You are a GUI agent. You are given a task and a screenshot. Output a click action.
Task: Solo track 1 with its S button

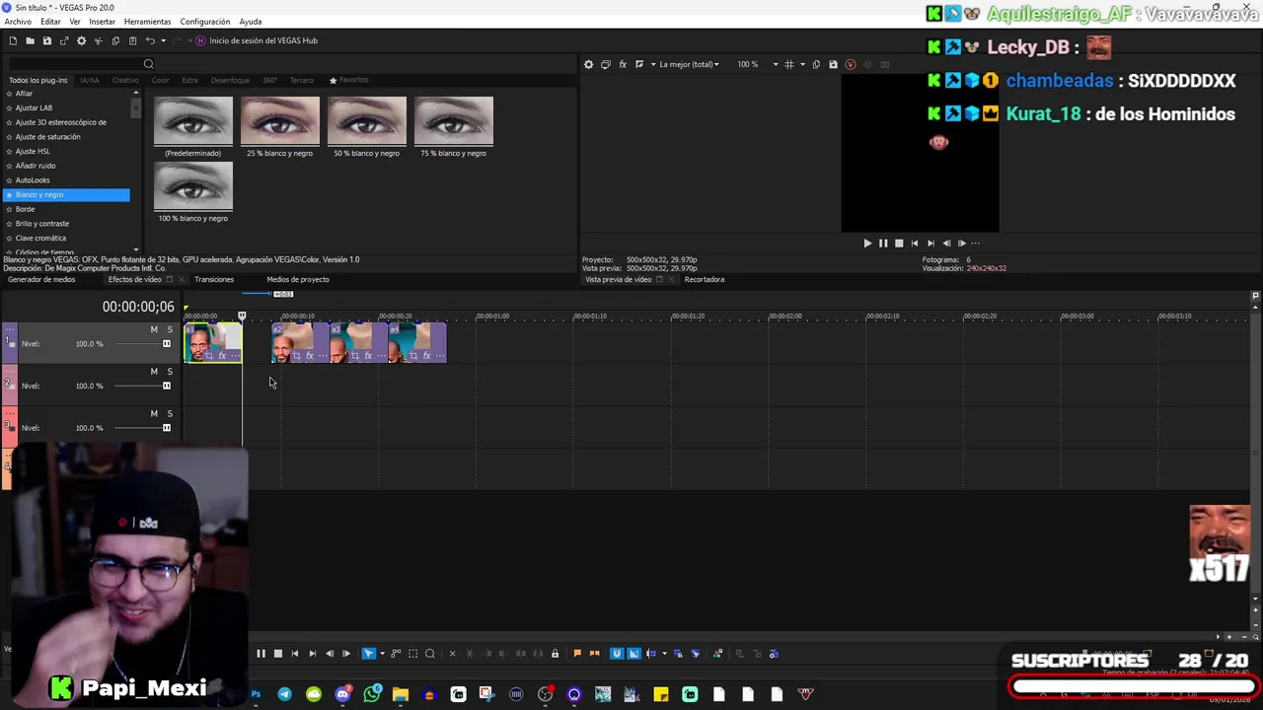tap(170, 329)
